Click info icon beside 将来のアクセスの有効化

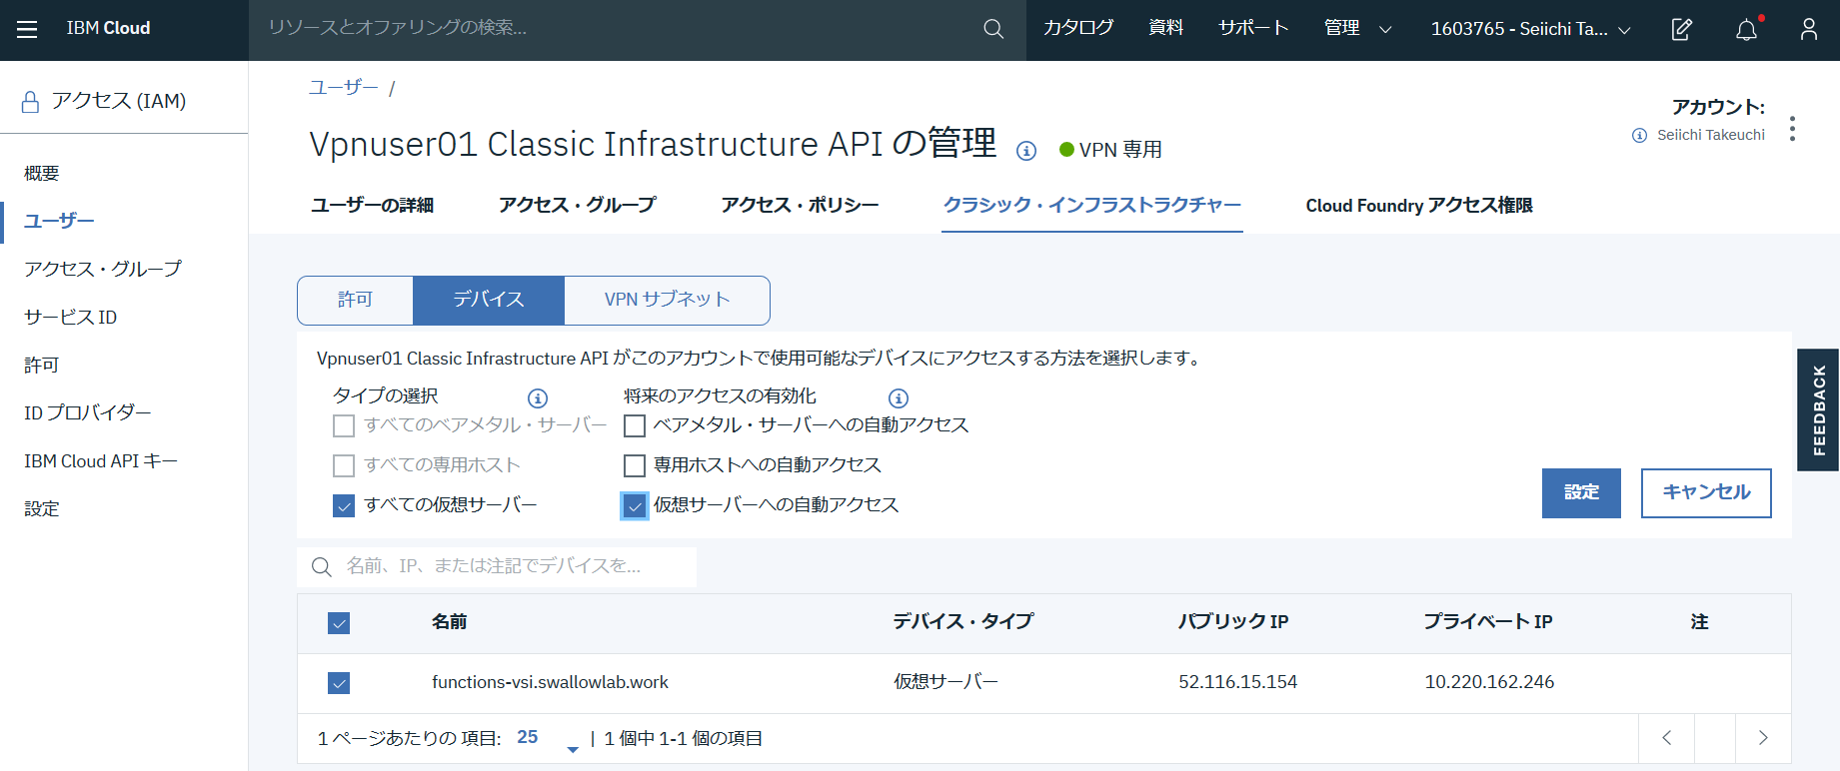899,398
